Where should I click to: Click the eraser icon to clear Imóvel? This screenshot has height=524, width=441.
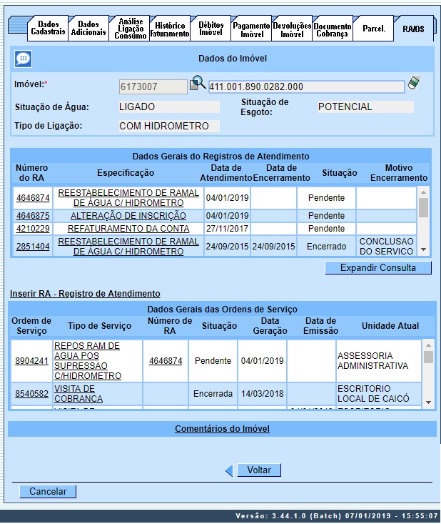tap(414, 84)
